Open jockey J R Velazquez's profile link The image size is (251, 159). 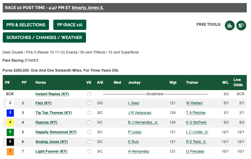140,113
